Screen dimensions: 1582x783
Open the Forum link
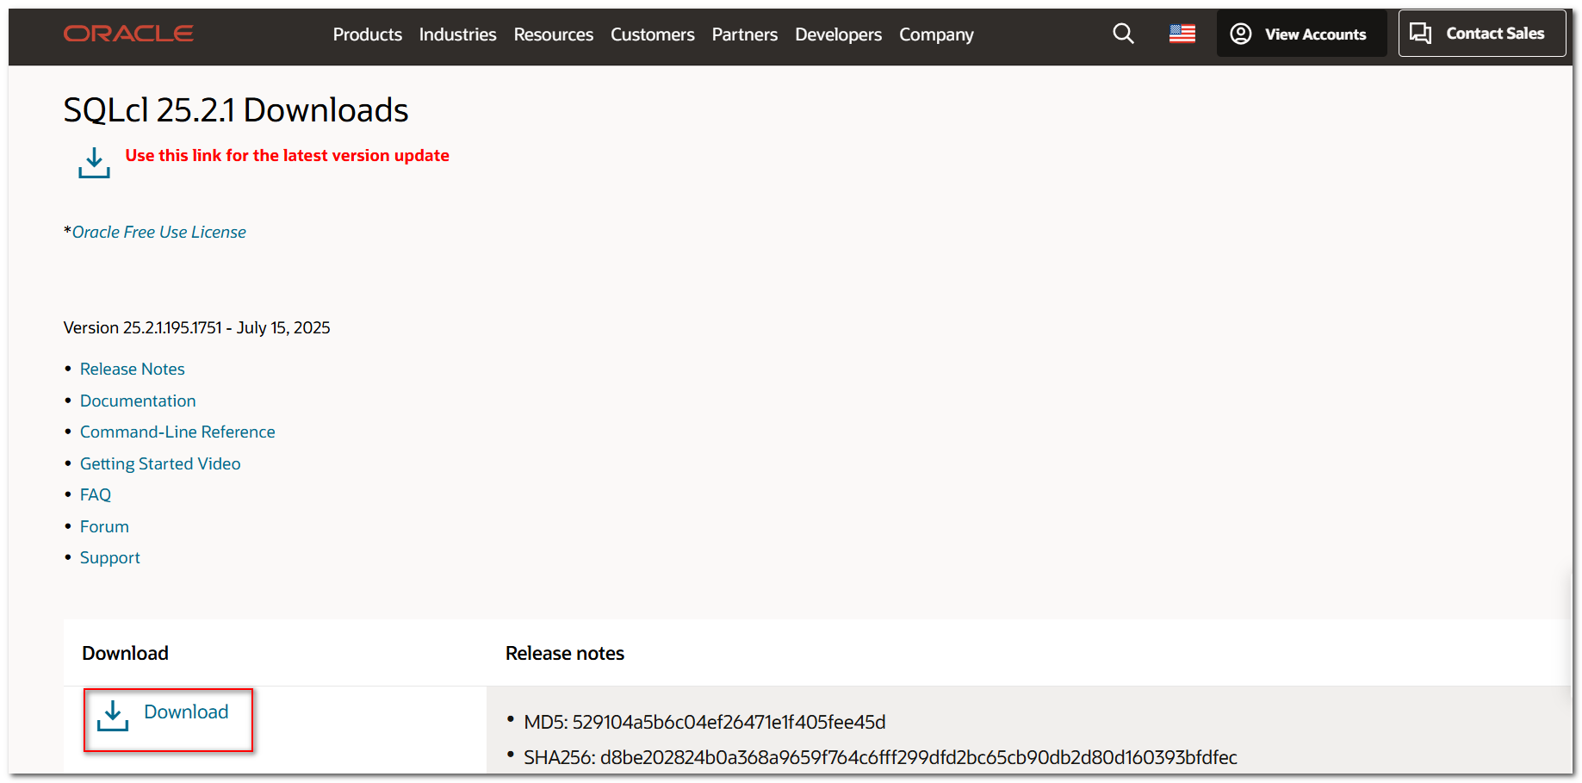coord(104,526)
